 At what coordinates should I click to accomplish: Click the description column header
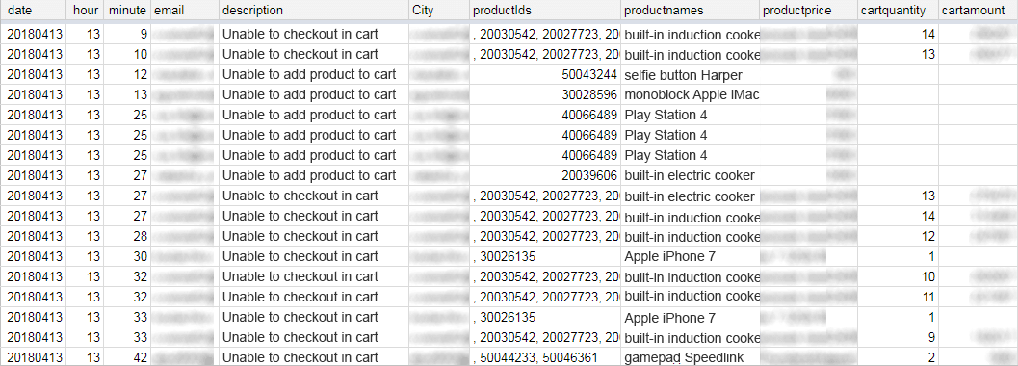click(x=314, y=11)
